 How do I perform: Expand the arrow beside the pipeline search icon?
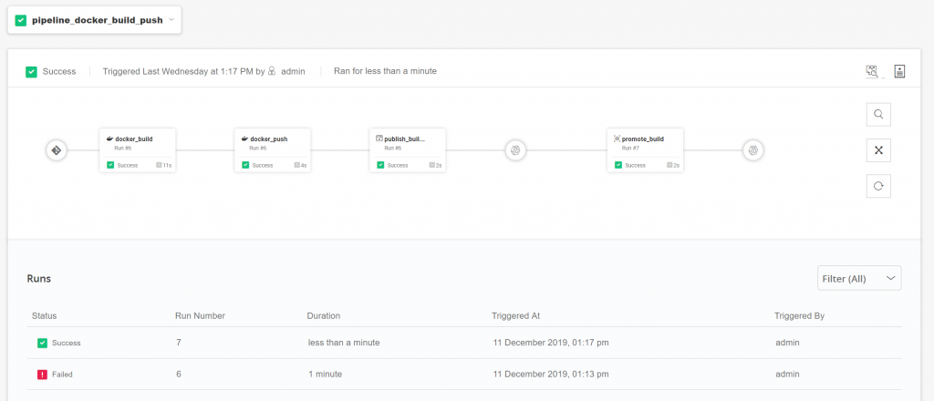pos(884,77)
